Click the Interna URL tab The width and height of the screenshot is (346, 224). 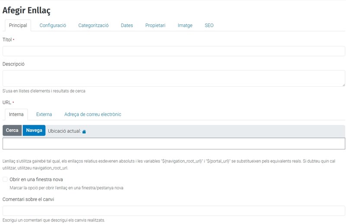(16, 114)
